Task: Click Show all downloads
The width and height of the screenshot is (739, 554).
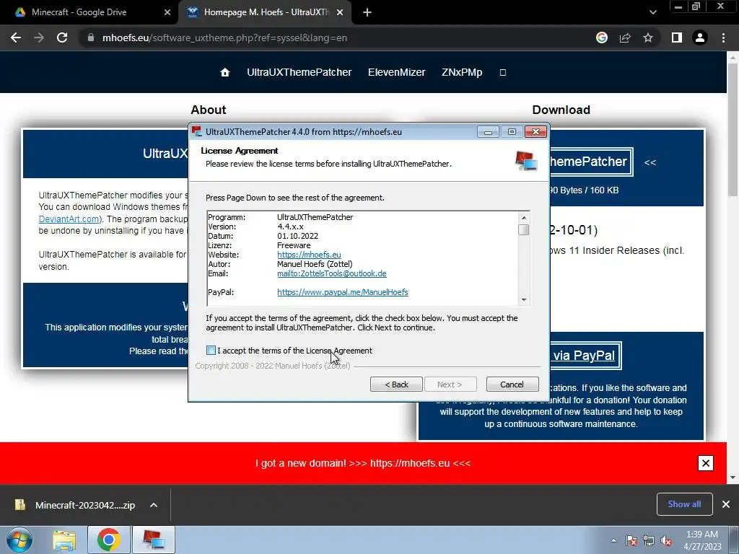Action: 684,504
